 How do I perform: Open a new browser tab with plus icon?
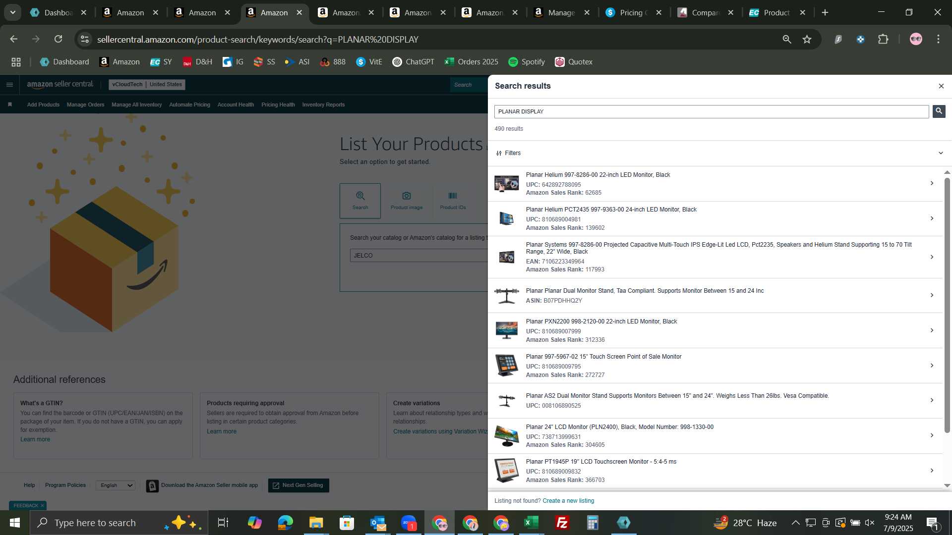[825, 13]
